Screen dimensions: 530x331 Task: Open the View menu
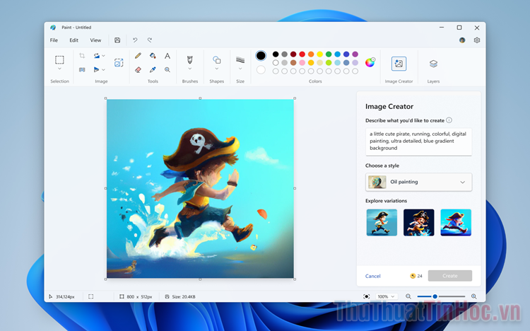coord(95,40)
